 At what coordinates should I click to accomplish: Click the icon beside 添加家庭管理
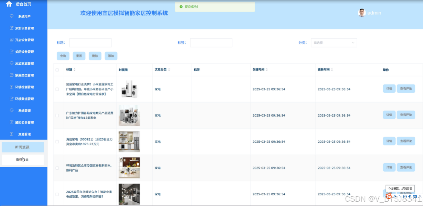coord(12,63)
